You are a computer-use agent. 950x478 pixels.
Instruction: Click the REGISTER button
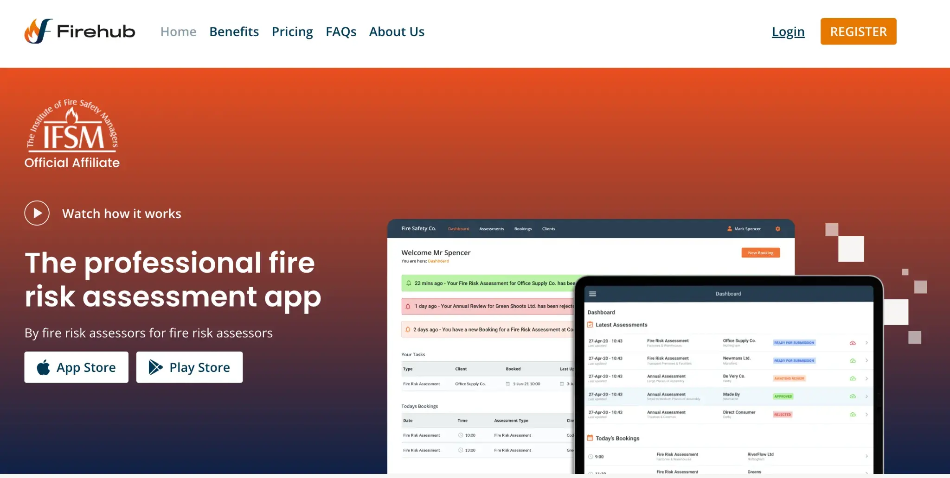(x=858, y=31)
